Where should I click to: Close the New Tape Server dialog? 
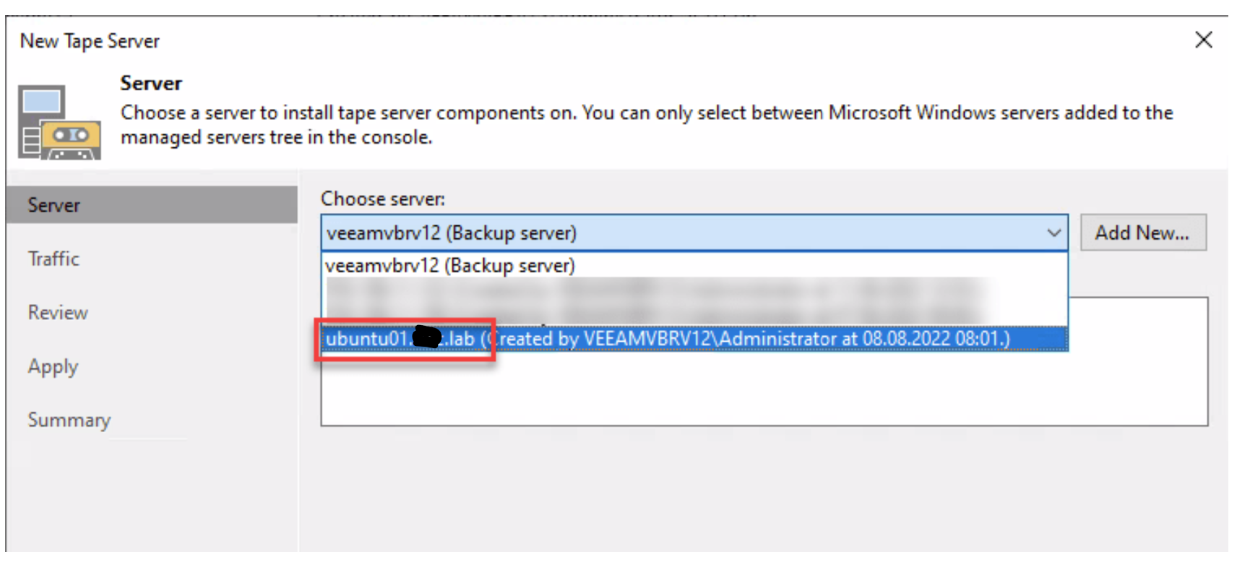1203,40
